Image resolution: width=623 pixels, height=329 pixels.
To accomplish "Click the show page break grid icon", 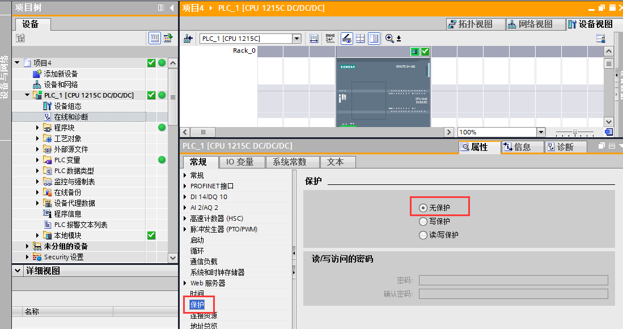I will click(x=361, y=39).
